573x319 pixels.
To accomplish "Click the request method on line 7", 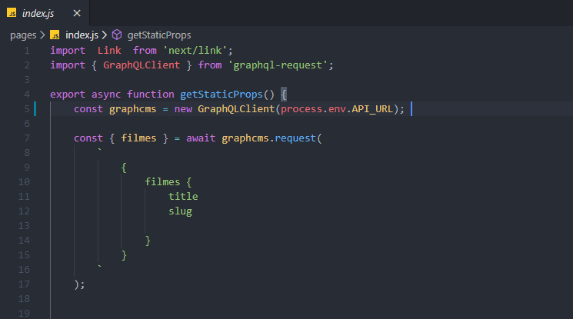I will click(295, 138).
